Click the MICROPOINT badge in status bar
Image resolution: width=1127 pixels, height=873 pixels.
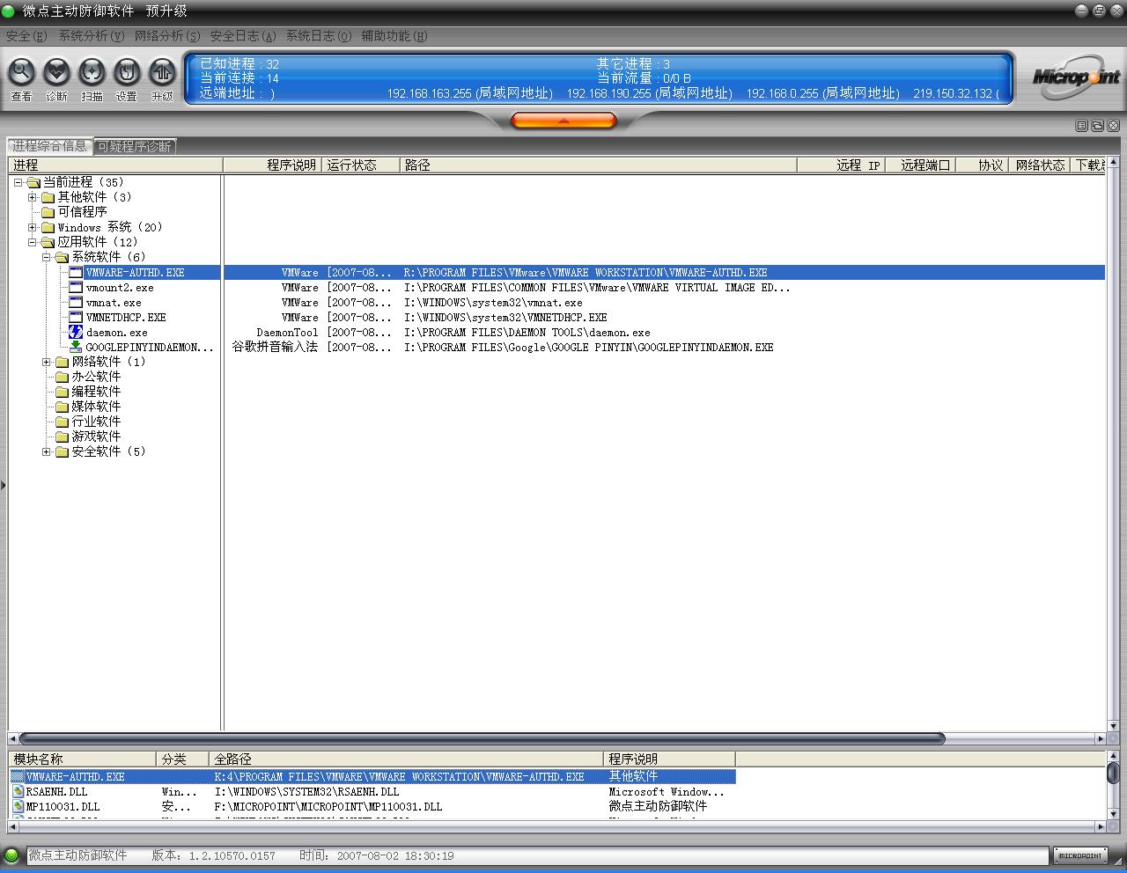click(1079, 855)
